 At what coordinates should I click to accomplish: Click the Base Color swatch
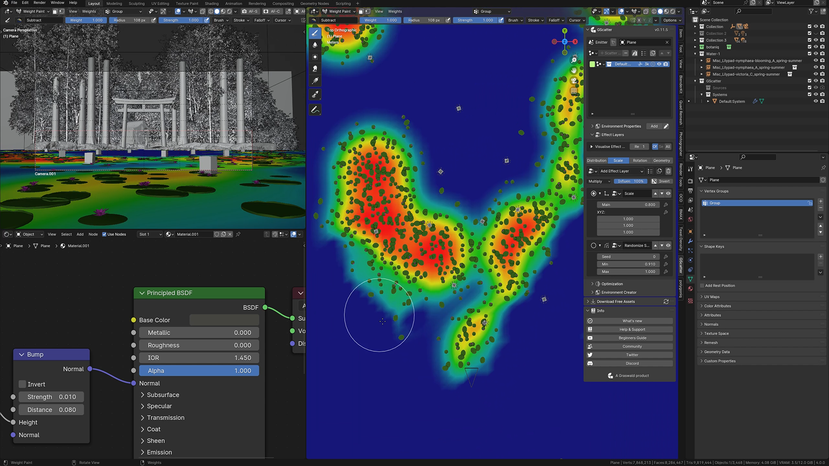(x=224, y=320)
